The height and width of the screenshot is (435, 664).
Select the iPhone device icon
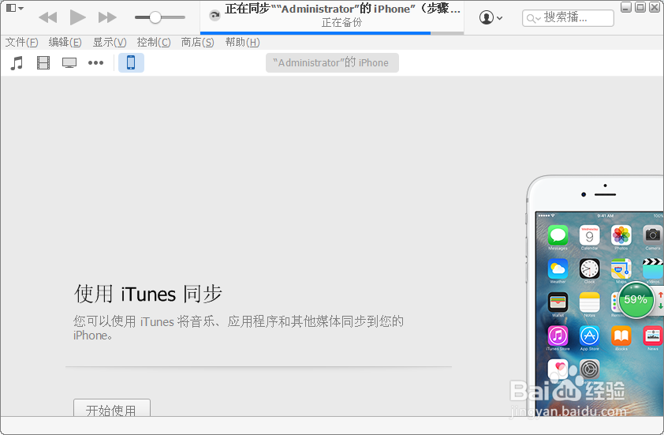131,62
